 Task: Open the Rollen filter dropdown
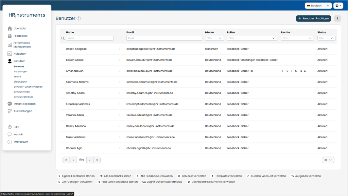point(252,38)
